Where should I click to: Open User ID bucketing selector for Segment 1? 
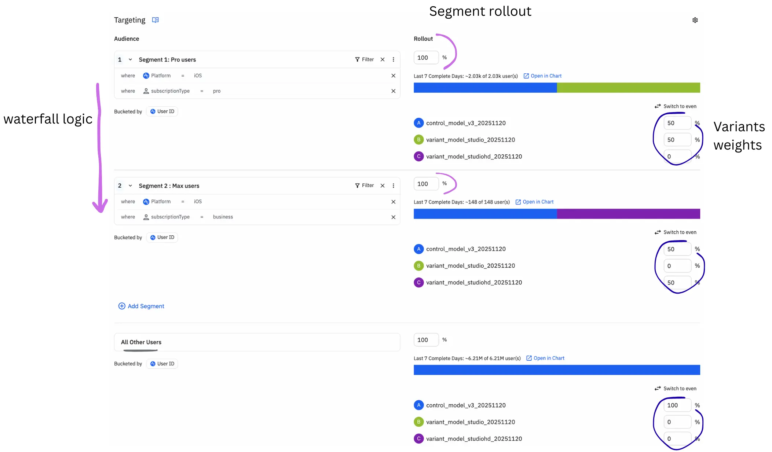point(162,111)
